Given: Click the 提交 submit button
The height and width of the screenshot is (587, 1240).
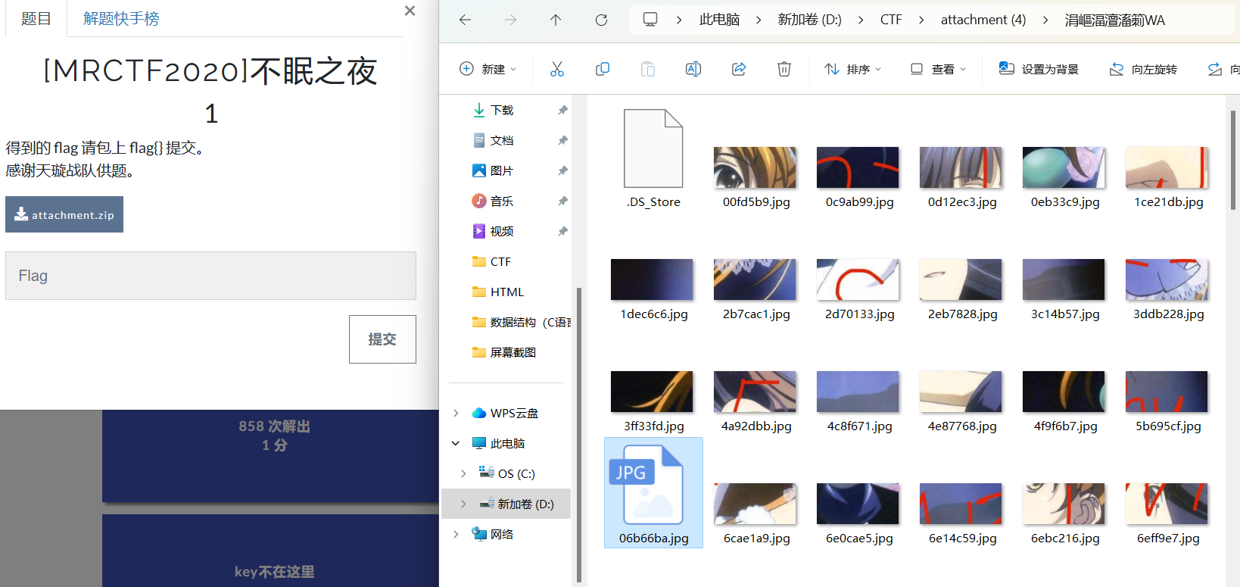Looking at the screenshot, I should [382, 339].
